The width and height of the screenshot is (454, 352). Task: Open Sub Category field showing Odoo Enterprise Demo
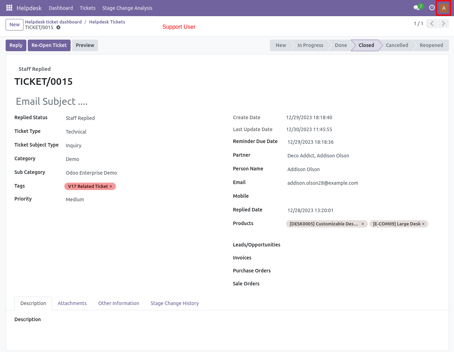pos(144,173)
